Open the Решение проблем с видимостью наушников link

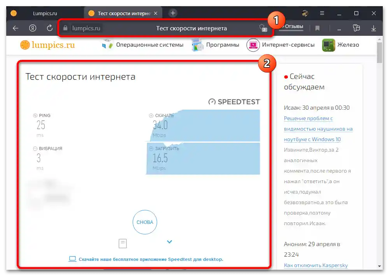point(318,129)
